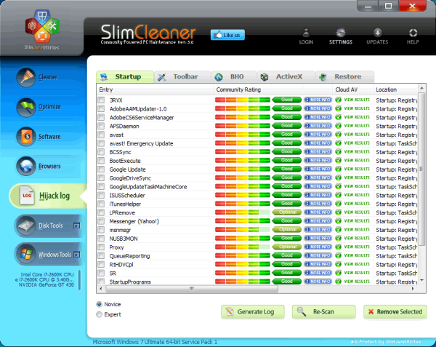The height and width of the screenshot is (347, 436).
Task: Open the Help lifebuoy icon
Action: pos(413,33)
